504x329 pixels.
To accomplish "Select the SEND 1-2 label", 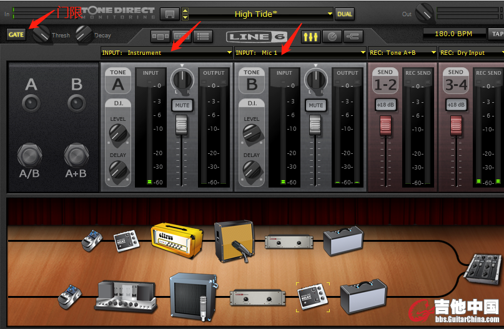I will (x=385, y=80).
